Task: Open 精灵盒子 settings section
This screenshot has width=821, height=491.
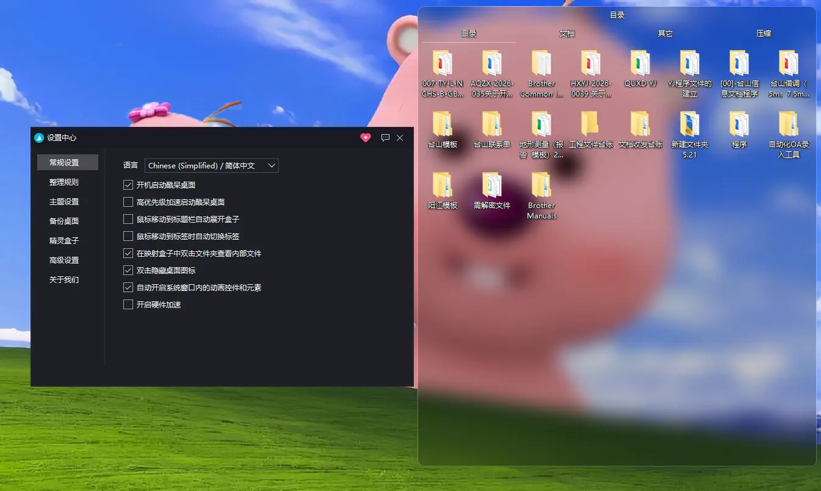Action: click(64, 241)
